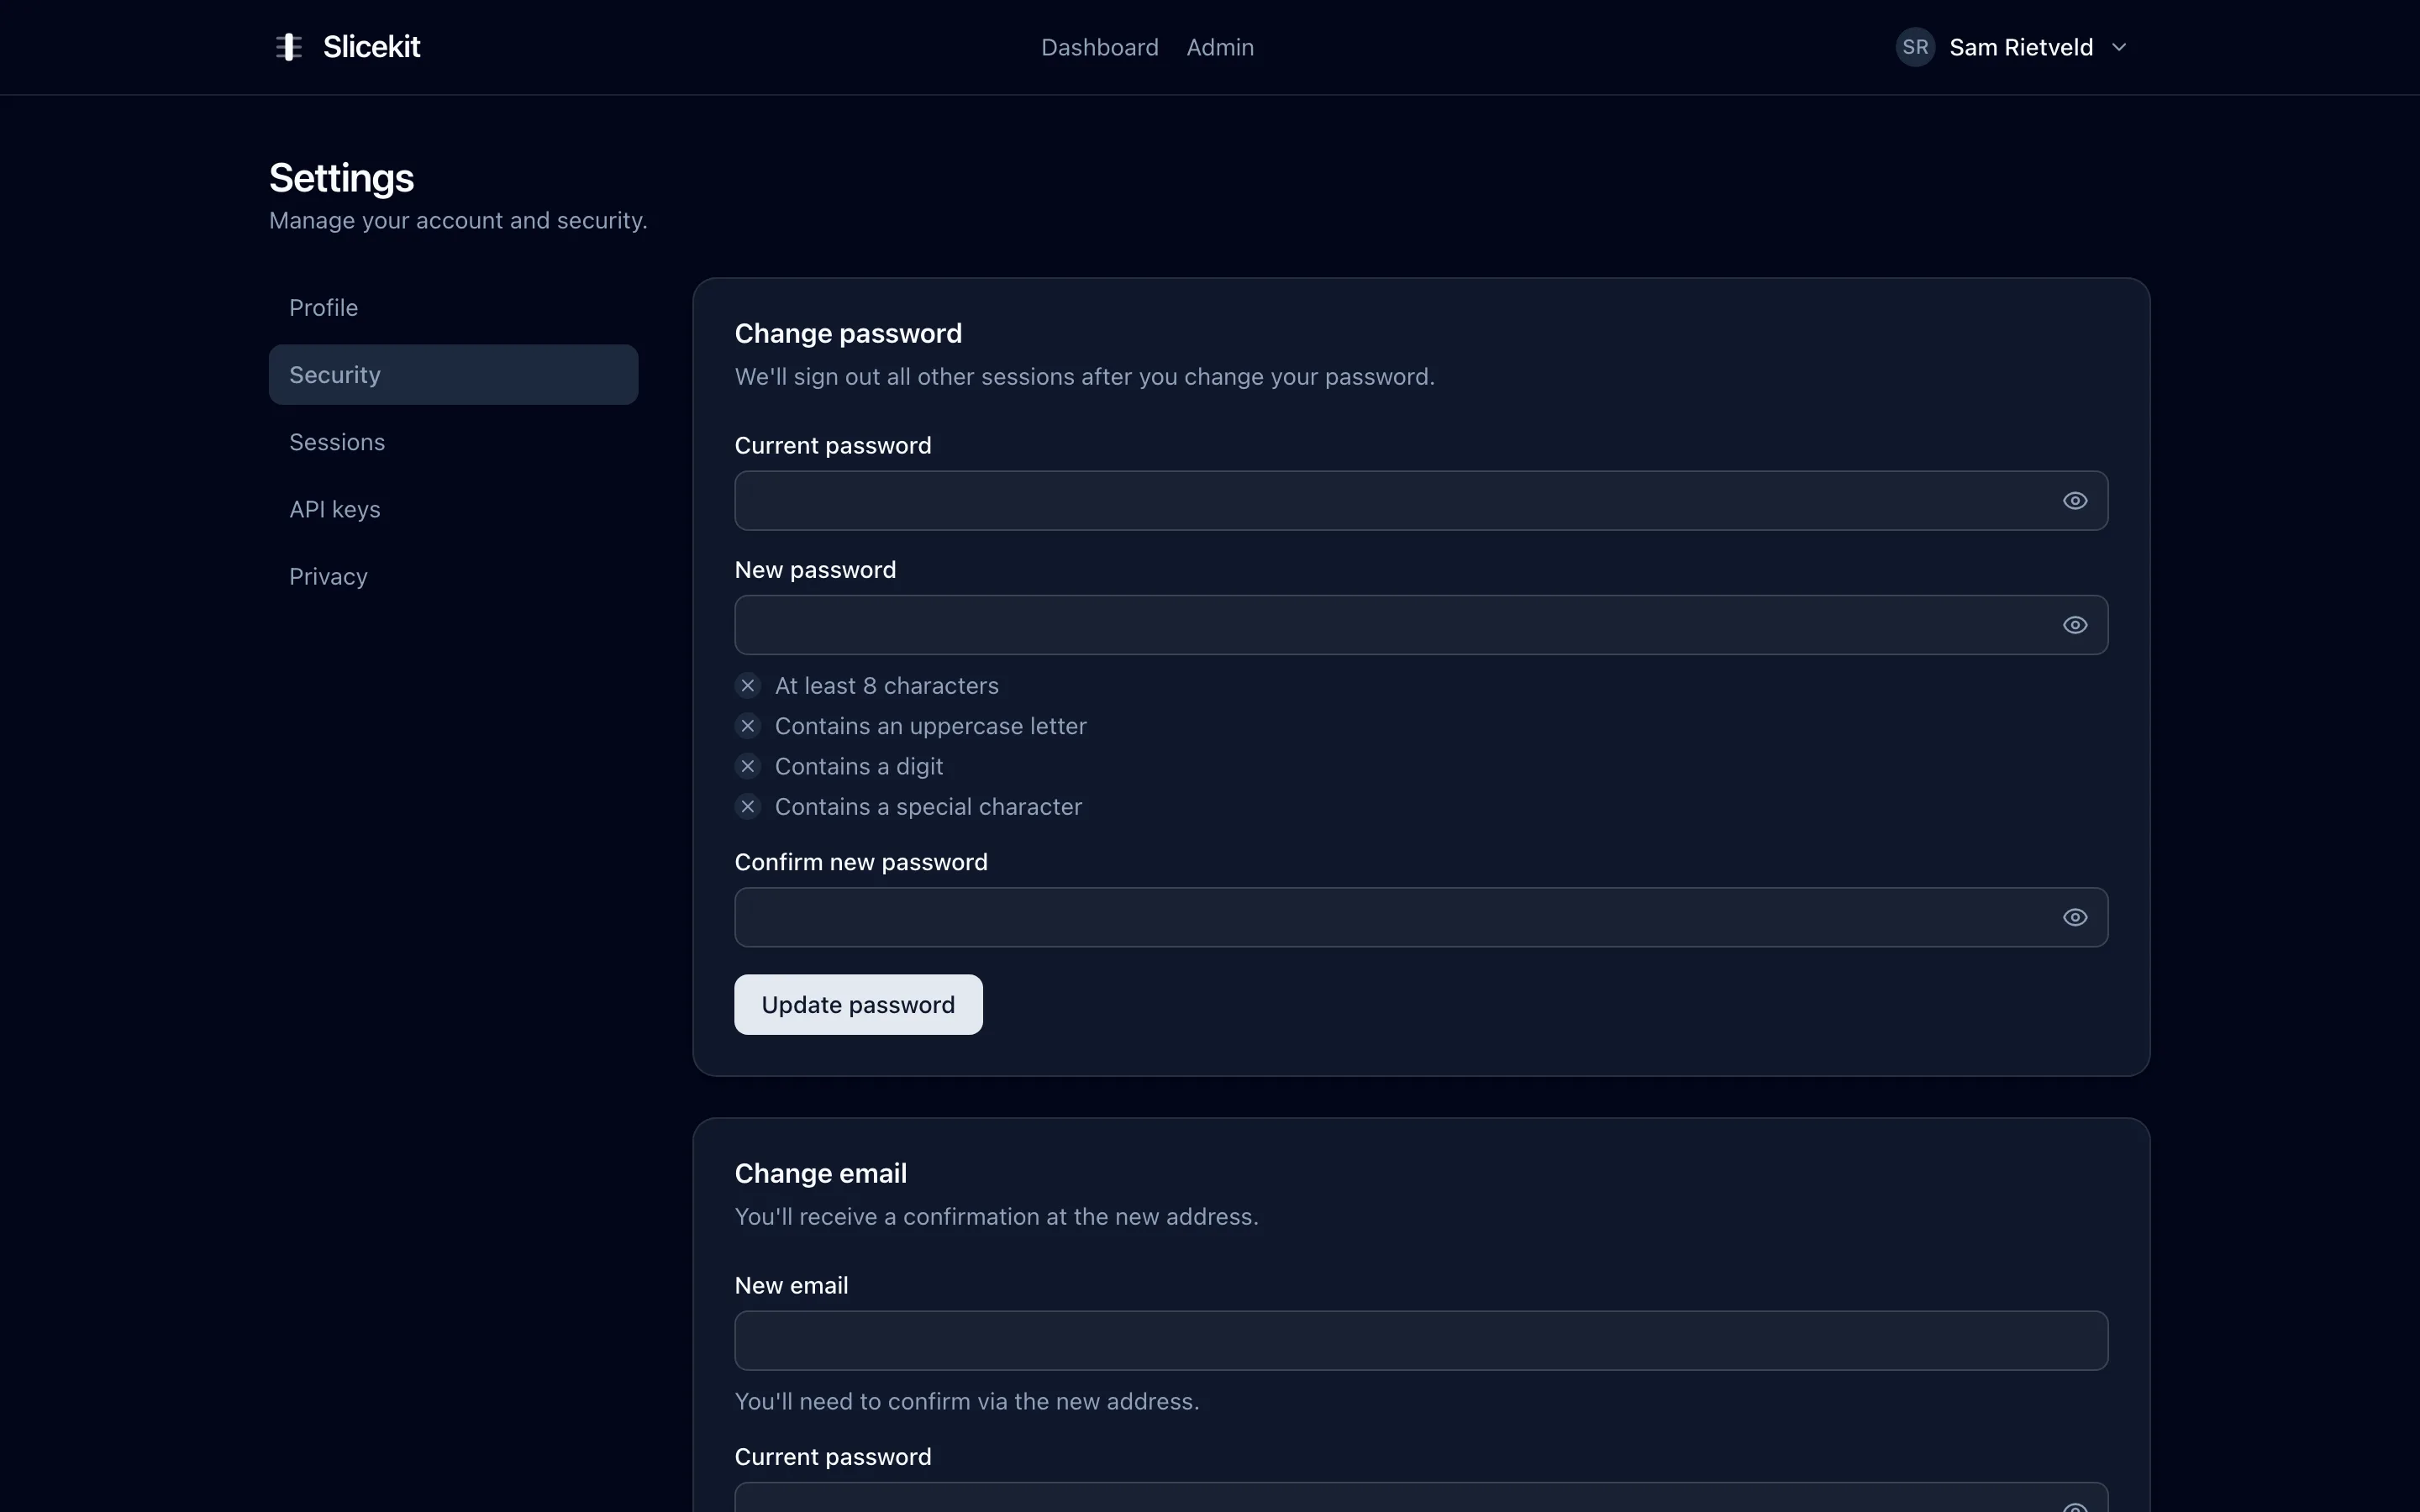Show the Current password in Change password
Viewport: 2420px width, 1512px height.
click(2075, 501)
